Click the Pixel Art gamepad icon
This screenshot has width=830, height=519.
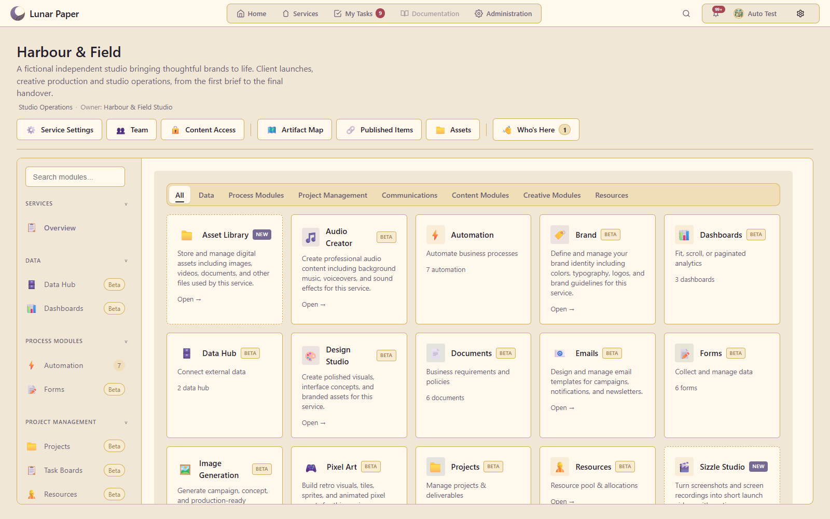tap(311, 467)
